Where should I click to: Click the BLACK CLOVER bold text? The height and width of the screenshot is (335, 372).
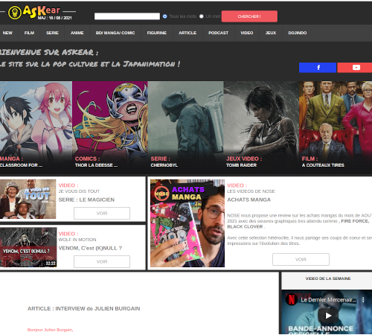click(x=245, y=226)
